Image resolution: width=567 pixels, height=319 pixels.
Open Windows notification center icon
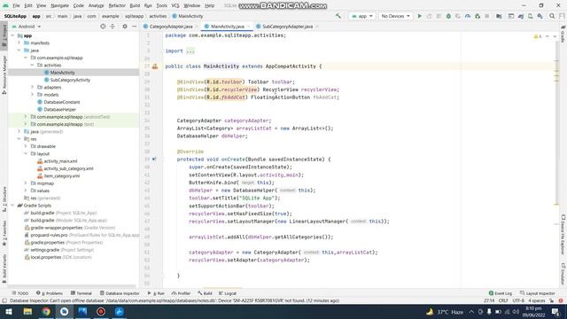pyautogui.click(x=555, y=311)
